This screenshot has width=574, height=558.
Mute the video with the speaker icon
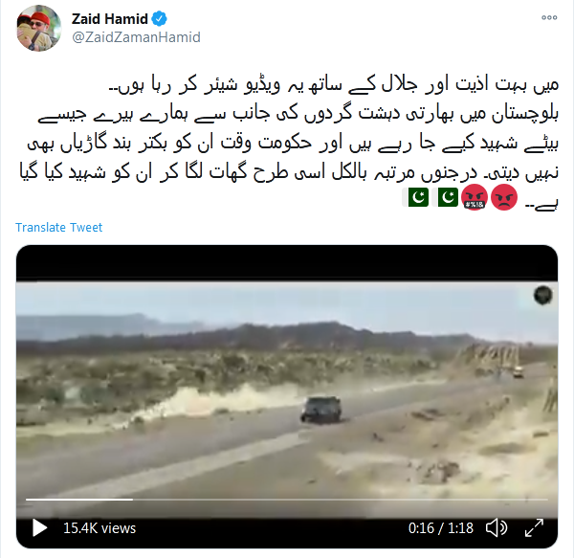[497, 528]
